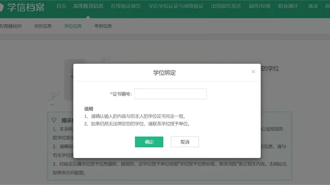Open the 学历信息 tab

[x=42, y=26]
